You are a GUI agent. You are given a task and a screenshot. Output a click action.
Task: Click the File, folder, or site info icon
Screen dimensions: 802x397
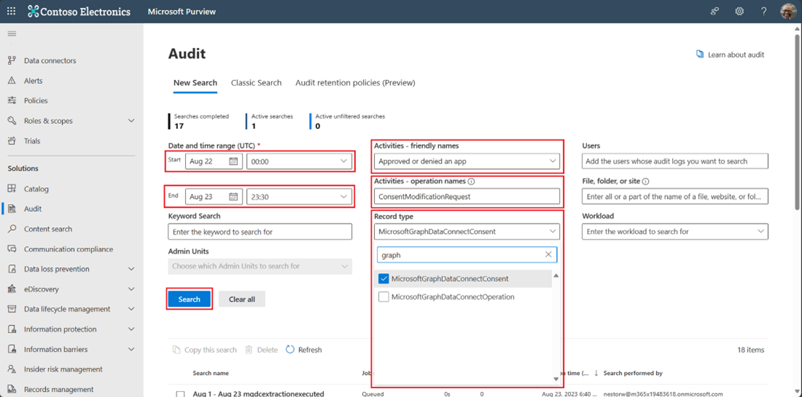[646, 181]
